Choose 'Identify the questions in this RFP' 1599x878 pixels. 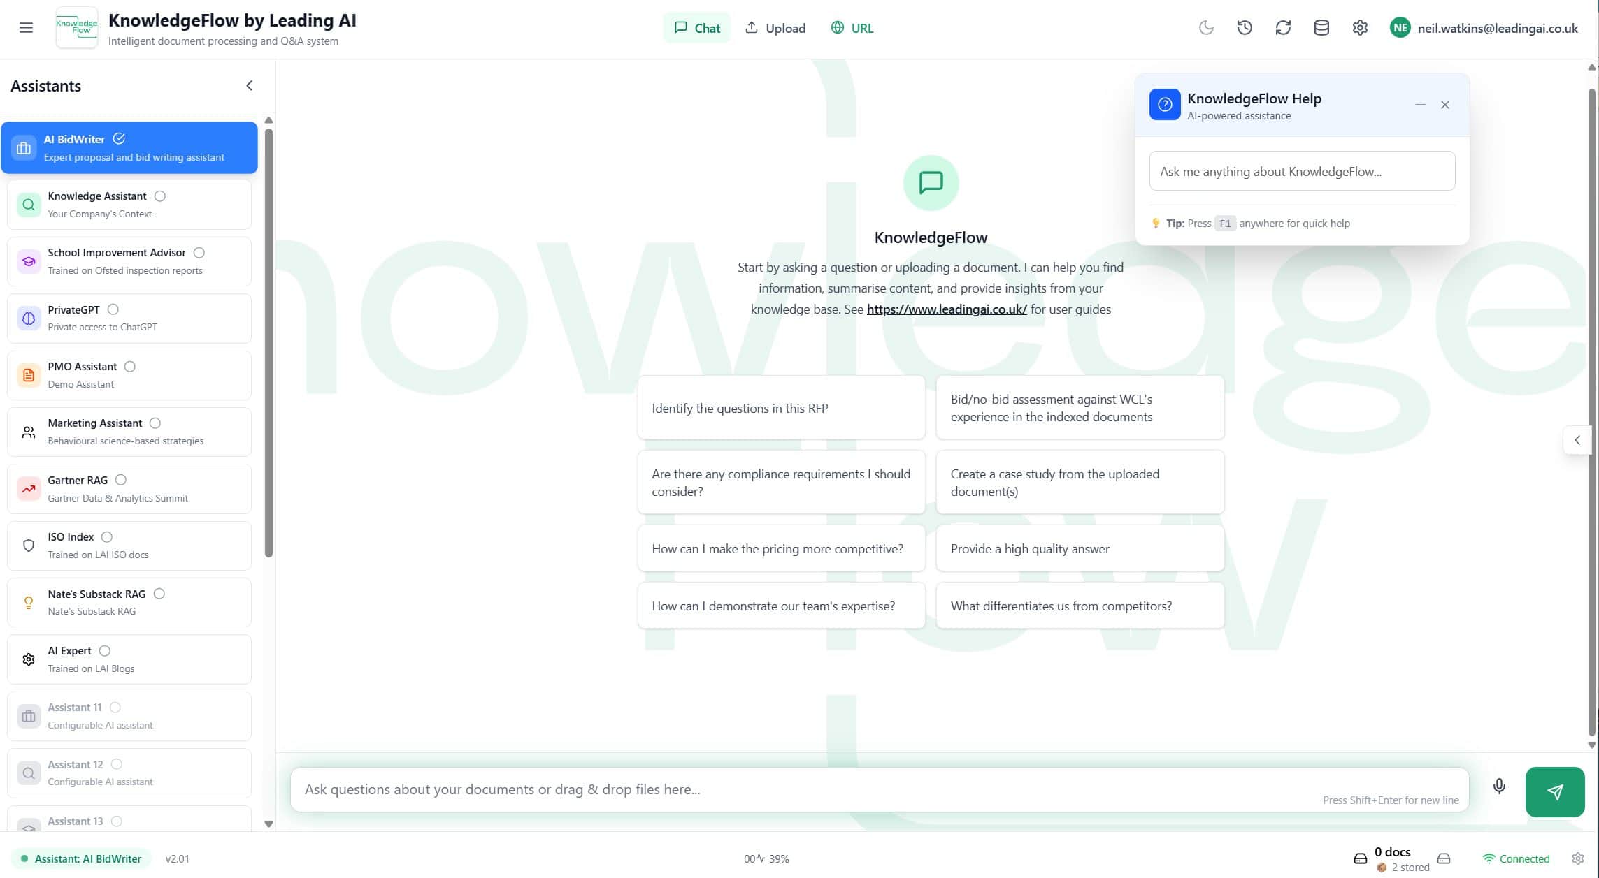[x=781, y=409]
